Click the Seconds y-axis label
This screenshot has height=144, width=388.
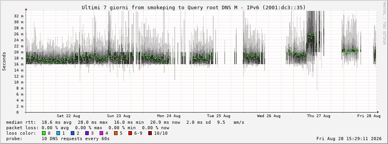[x=4, y=61]
